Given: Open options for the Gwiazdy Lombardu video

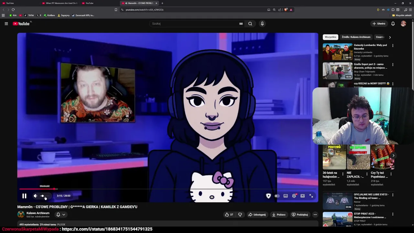Looking at the screenshot, I should [x=393, y=46].
